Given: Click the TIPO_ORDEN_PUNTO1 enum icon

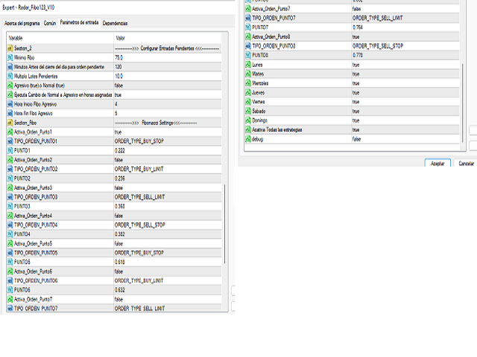Looking at the screenshot, I should tap(10, 141).
